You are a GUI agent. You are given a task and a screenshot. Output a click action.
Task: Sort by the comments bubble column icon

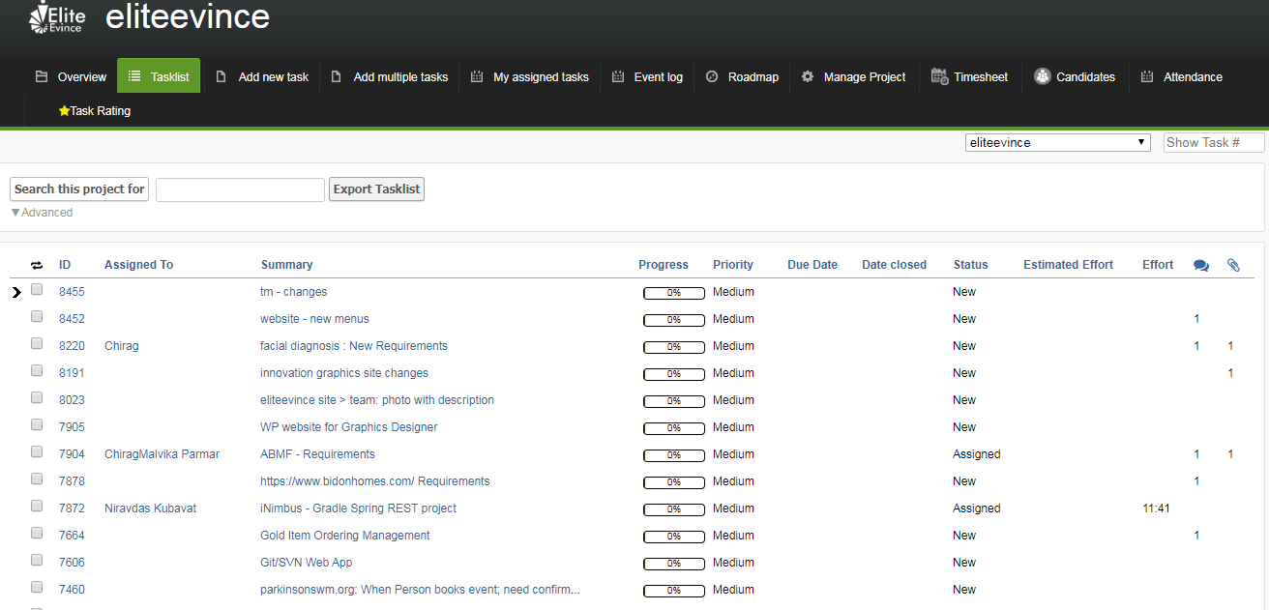(1201, 265)
